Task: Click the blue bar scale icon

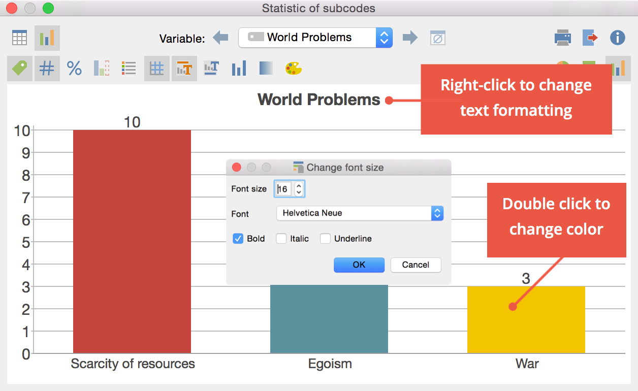Action: [239, 69]
